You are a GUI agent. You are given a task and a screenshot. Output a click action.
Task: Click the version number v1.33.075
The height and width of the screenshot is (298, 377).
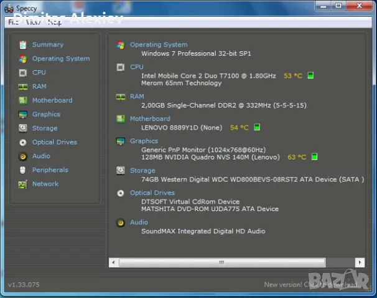(x=24, y=285)
